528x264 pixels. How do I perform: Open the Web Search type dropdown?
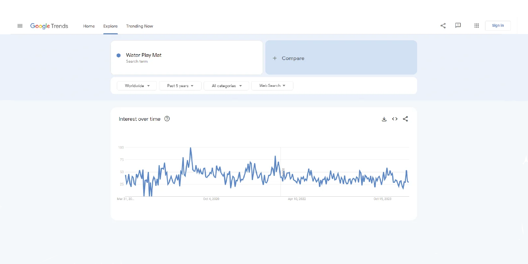coord(272,86)
